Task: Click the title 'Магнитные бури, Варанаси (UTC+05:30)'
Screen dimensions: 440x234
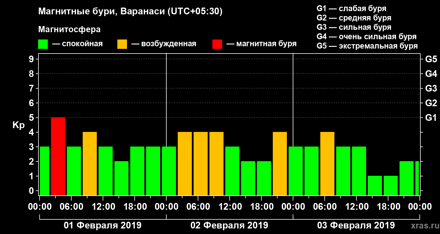Action: tap(131, 11)
